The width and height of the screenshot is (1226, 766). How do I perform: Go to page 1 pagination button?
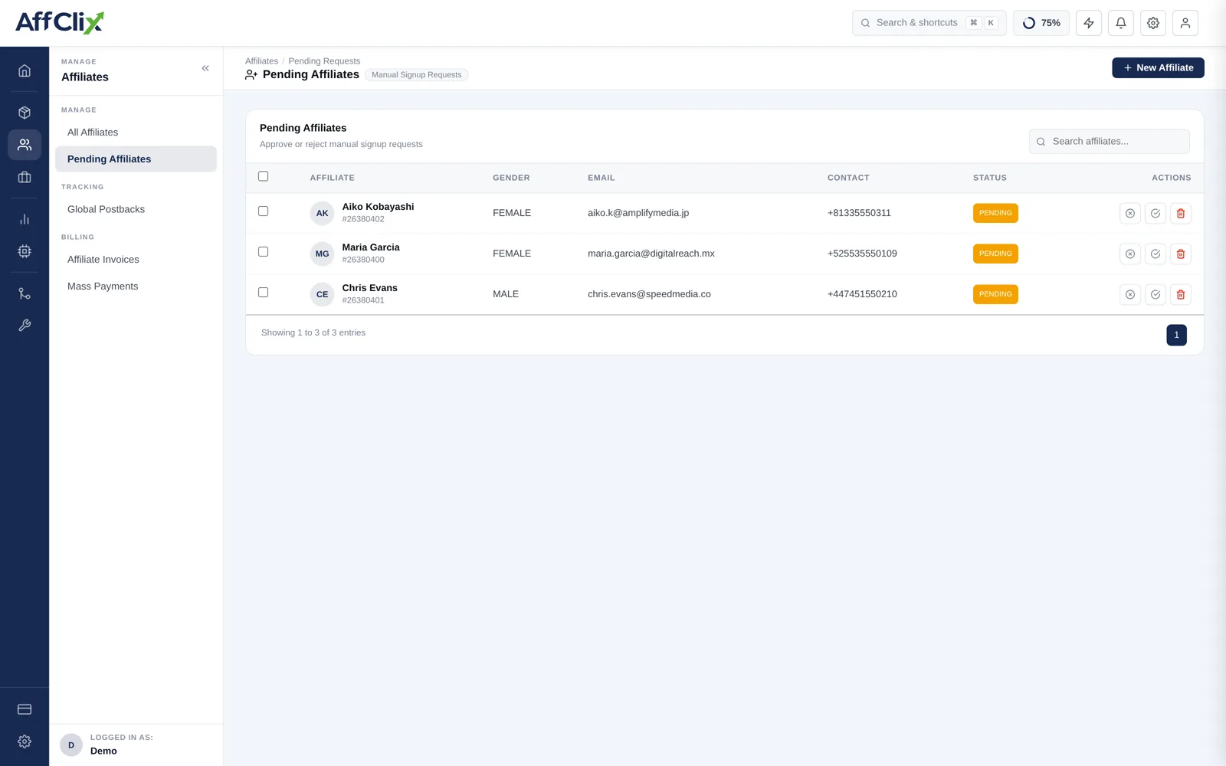pos(1176,335)
